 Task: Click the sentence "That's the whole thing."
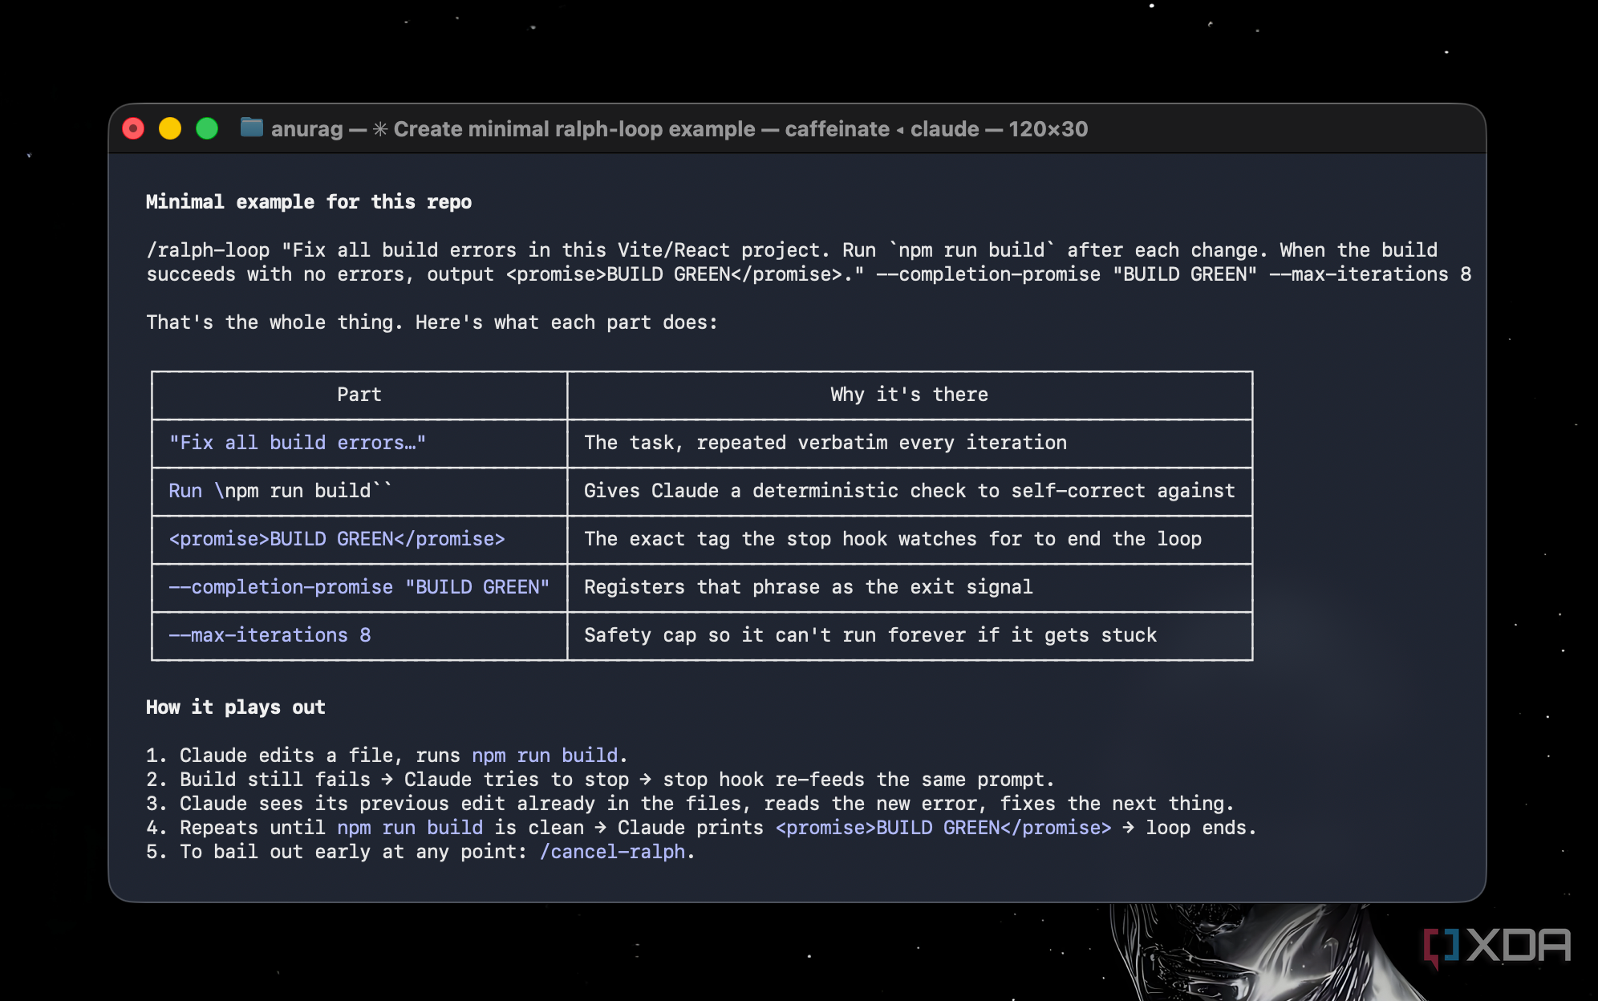tap(274, 322)
